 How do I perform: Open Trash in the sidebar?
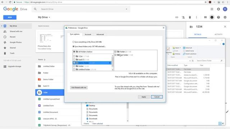(12, 53)
